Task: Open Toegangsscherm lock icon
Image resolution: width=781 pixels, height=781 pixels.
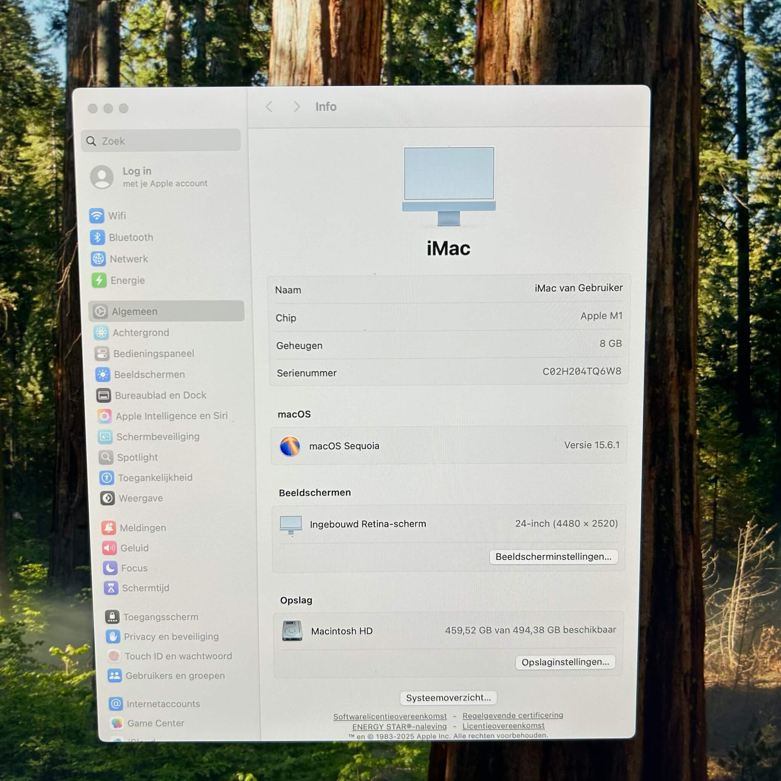Action: coord(112,617)
